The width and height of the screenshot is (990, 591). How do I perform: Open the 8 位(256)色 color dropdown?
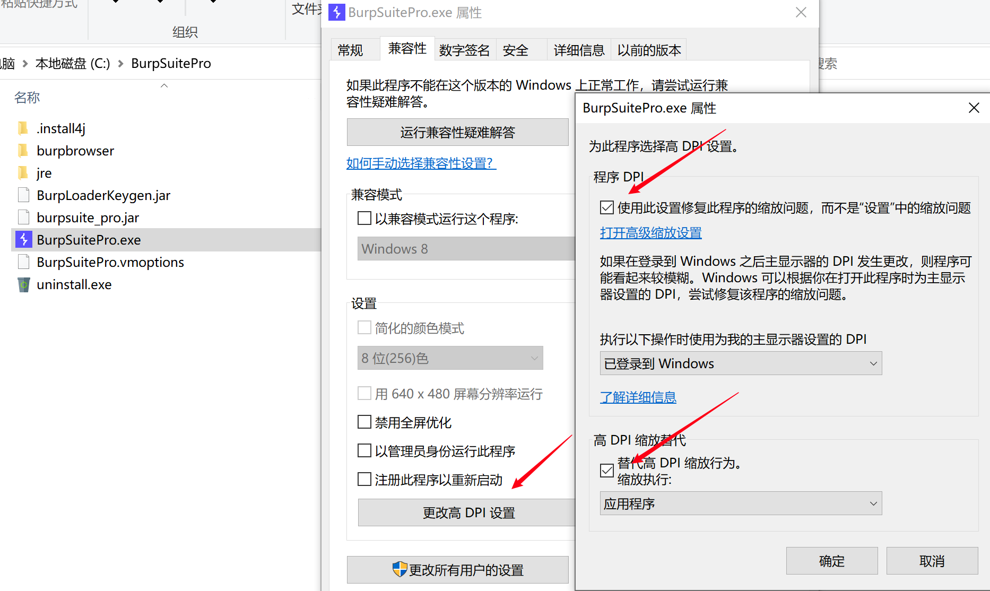pos(450,358)
